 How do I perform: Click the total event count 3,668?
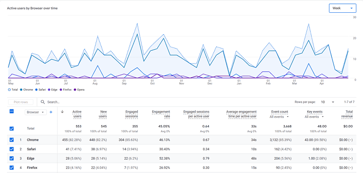[x=287, y=127]
